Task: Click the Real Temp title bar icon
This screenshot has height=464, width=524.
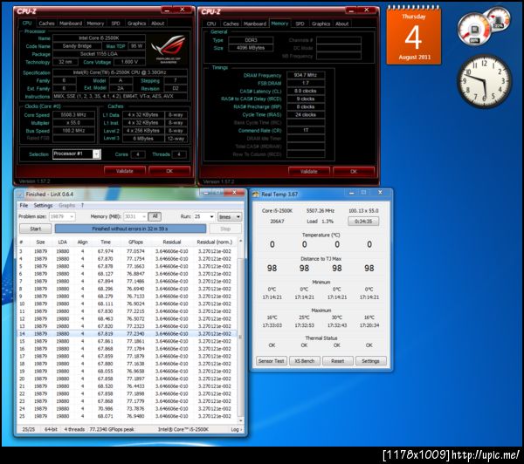Action: click(x=256, y=194)
